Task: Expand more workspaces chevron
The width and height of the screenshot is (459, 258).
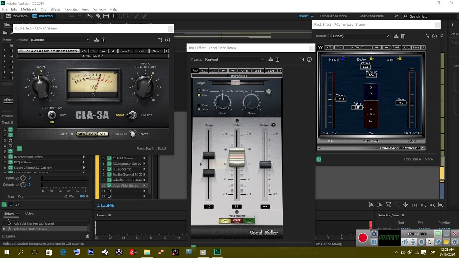Action: click(396, 16)
